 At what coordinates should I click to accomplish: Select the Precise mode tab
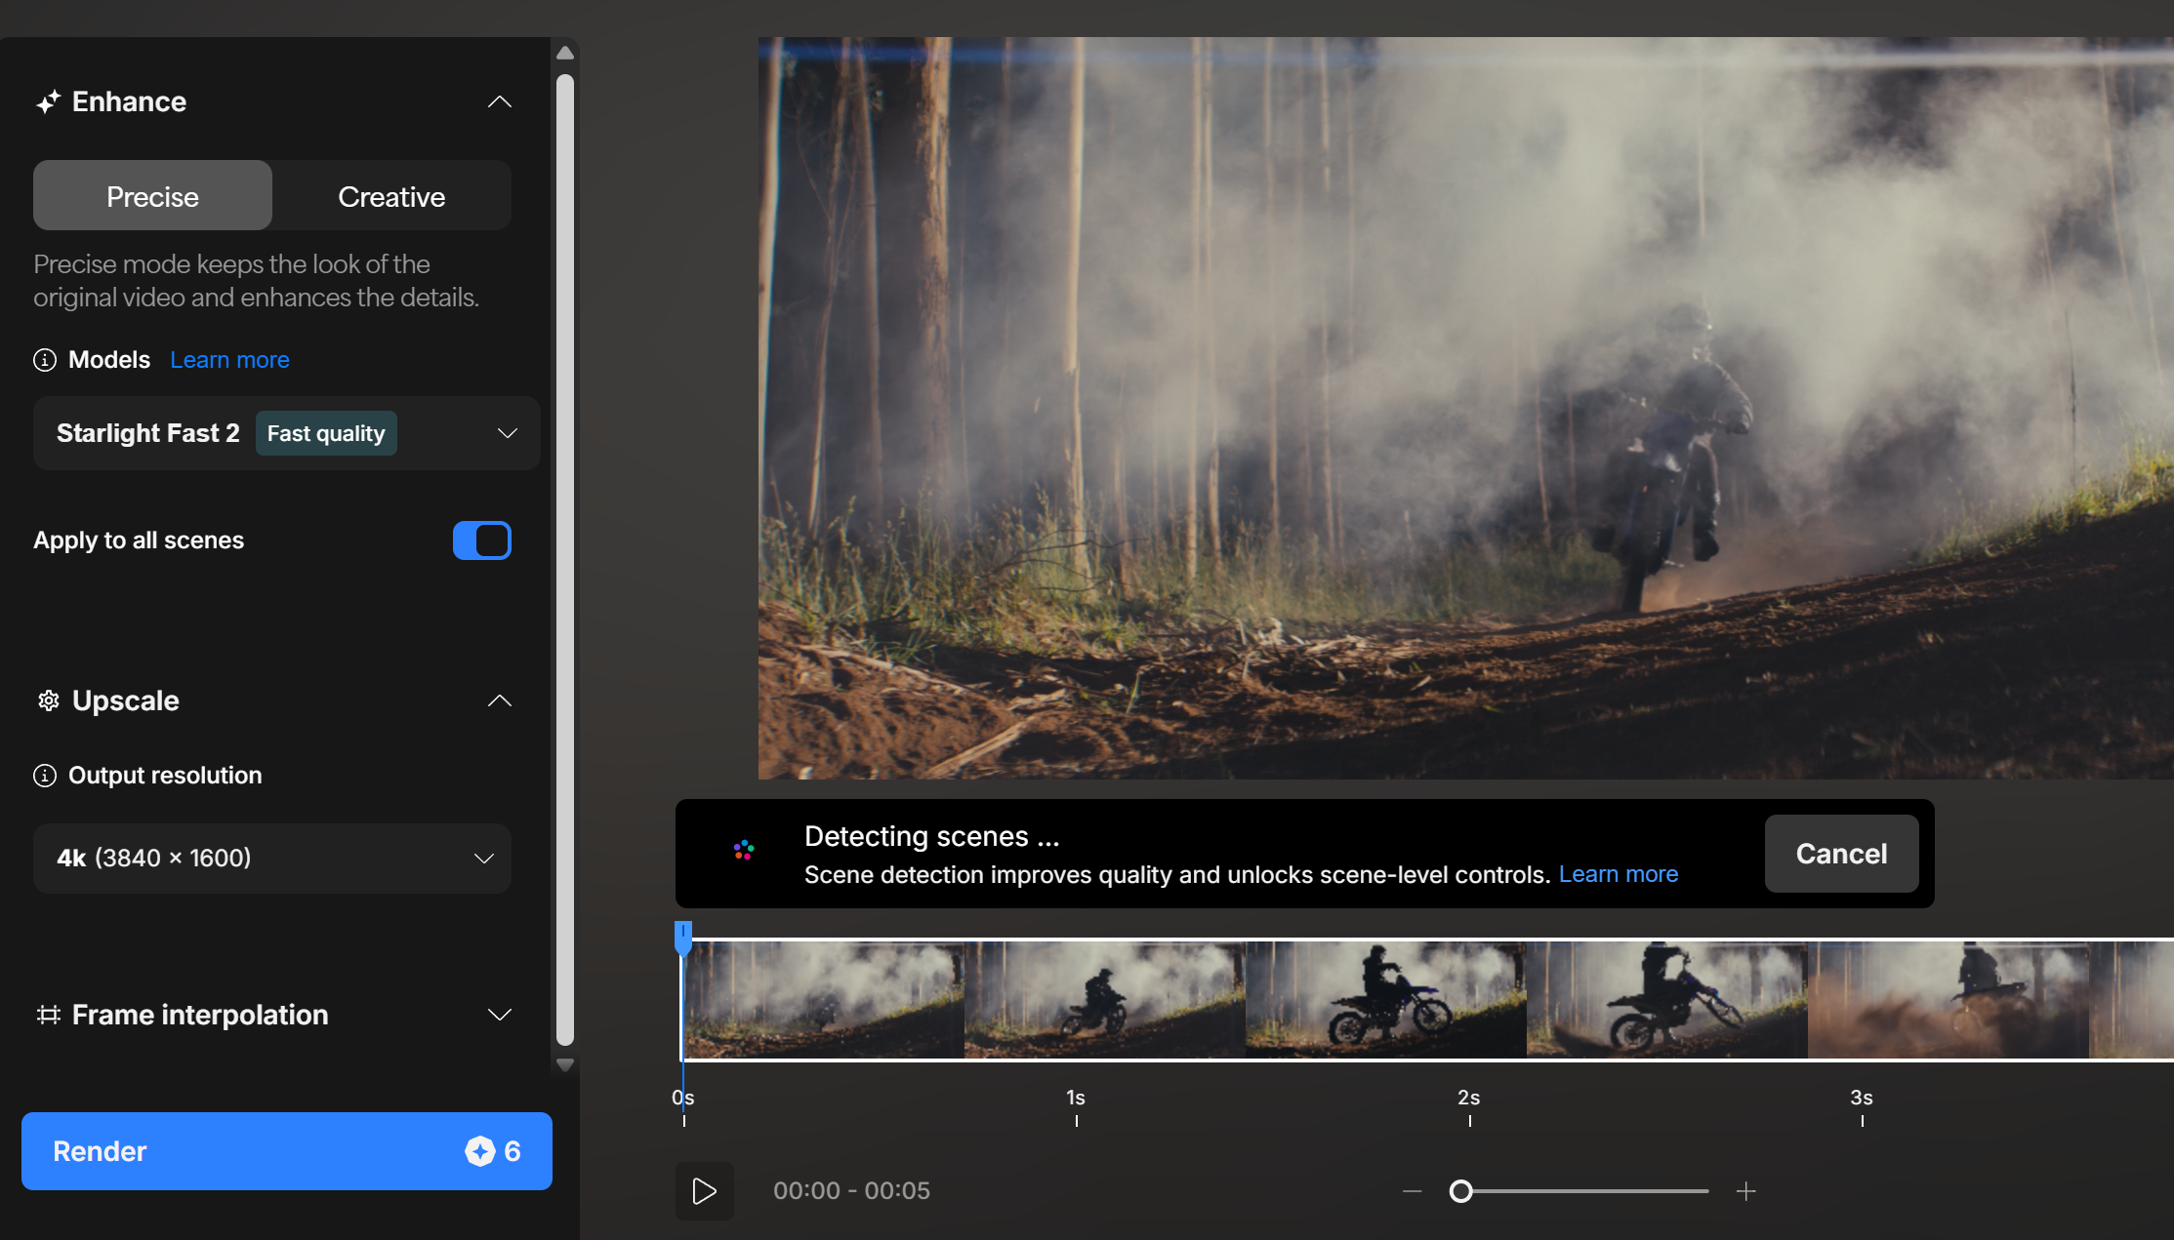click(x=152, y=196)
